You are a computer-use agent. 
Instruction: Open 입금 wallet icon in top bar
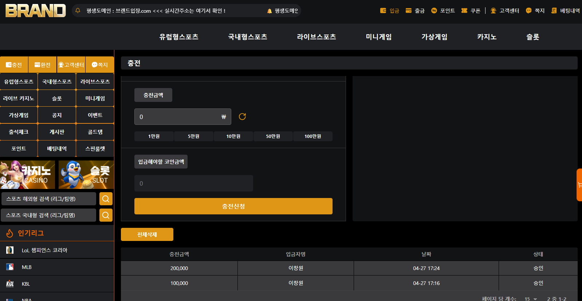pyautogui.click(x=383, y=11)
